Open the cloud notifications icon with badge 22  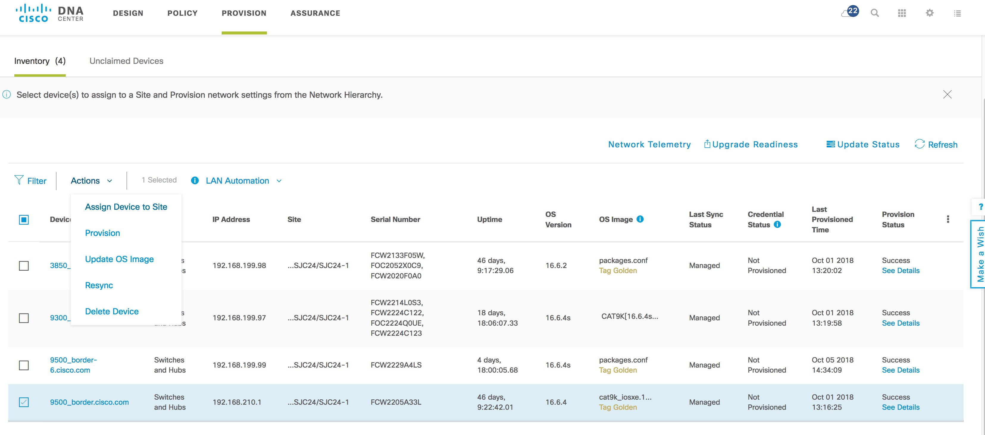850,12
